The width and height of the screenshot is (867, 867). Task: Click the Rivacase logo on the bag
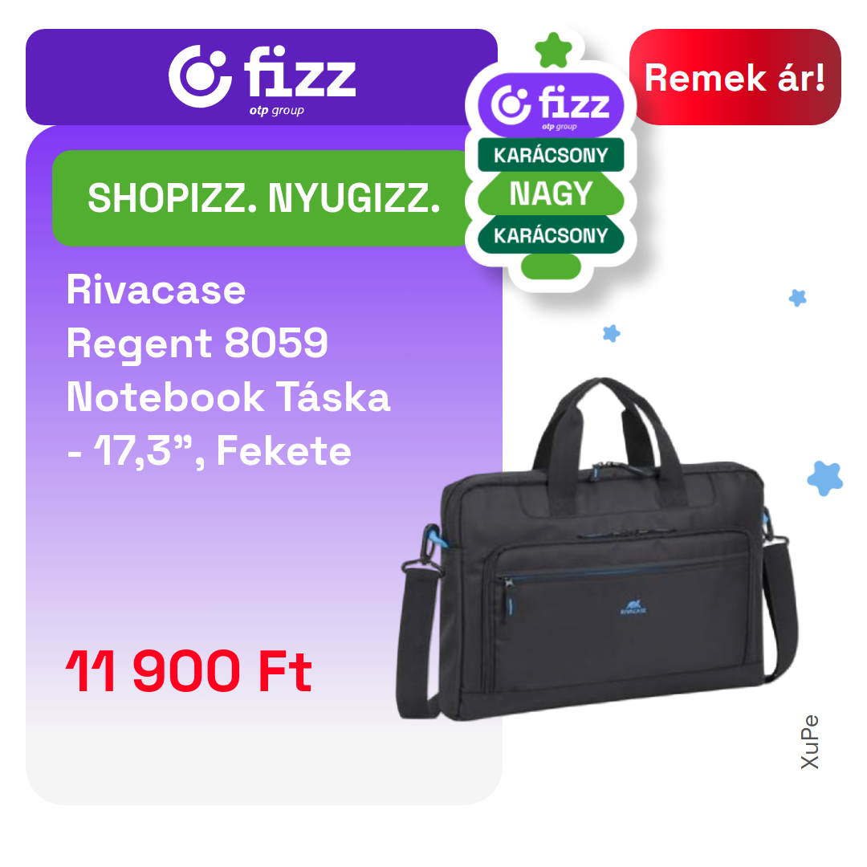pos(633,607)
